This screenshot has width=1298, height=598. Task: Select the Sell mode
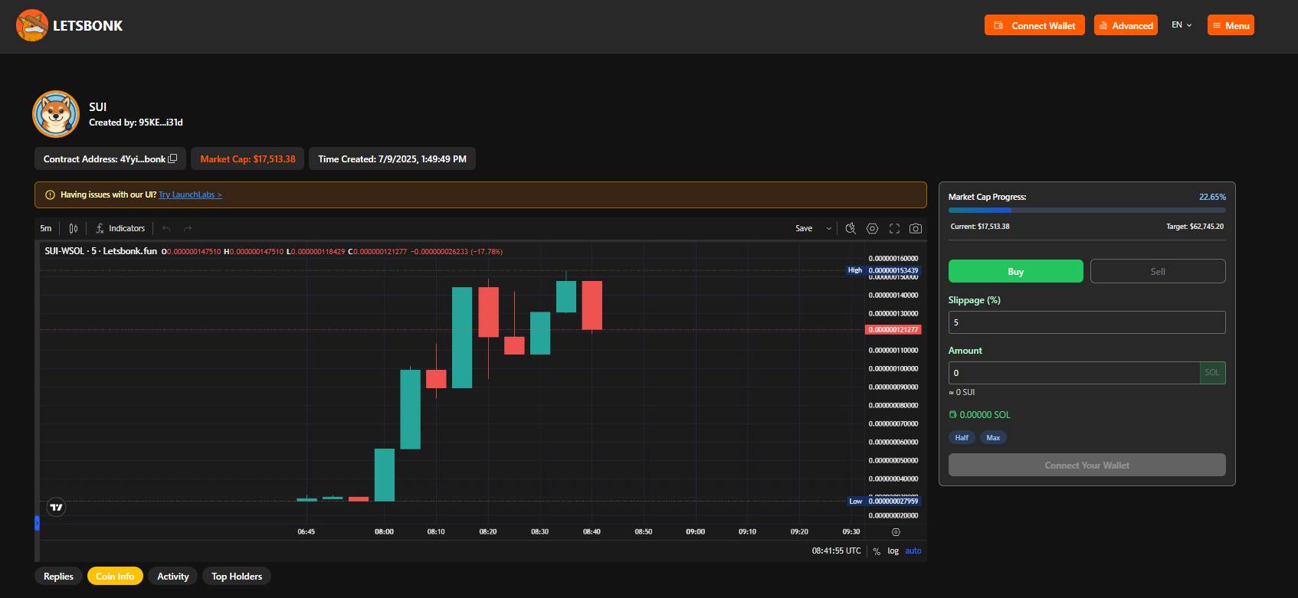(x=1158, y=271)
